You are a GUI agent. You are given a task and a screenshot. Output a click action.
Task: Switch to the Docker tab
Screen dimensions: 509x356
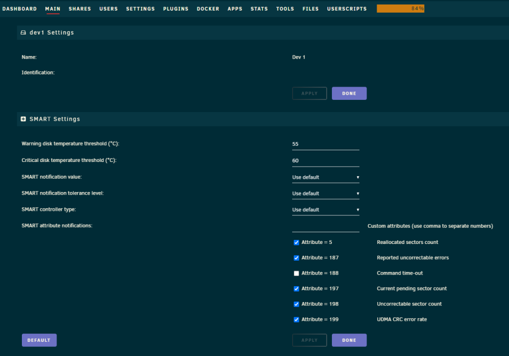click(x=208, y=9)
